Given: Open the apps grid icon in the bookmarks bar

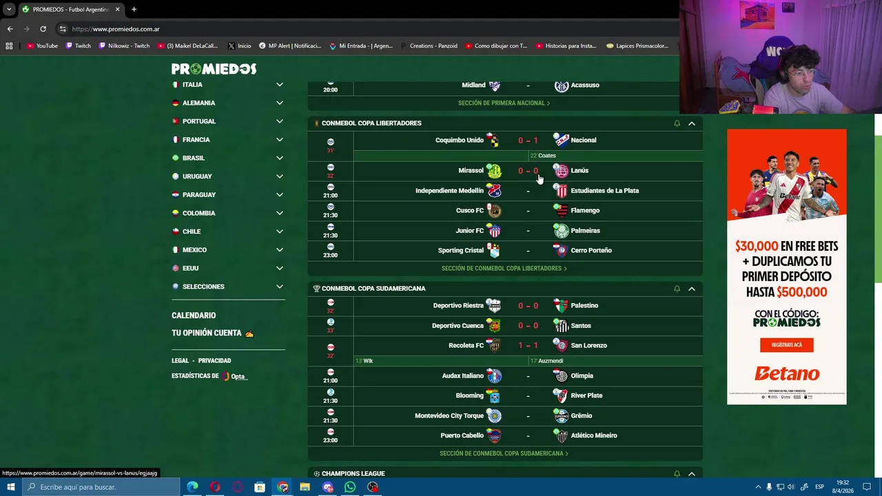Looking at the screenshot, I should 9,46.
